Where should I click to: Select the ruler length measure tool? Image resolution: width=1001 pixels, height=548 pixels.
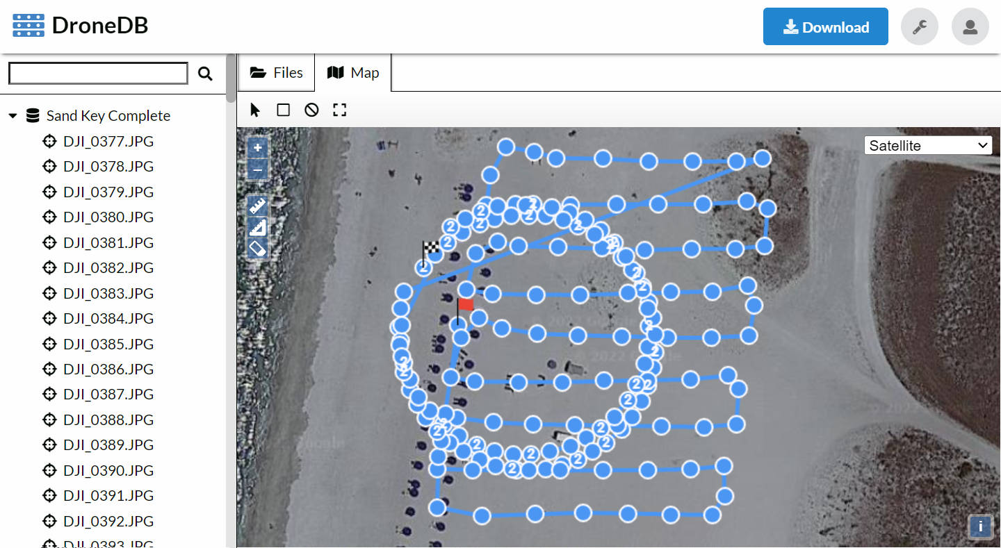(258, 206)
